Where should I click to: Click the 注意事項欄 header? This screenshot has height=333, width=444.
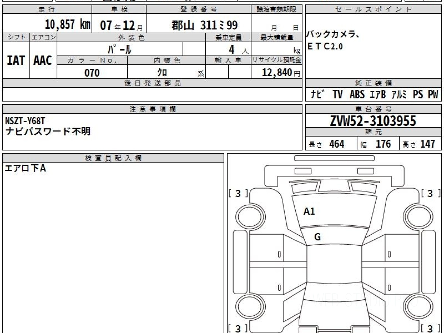[x=152, y=109]
